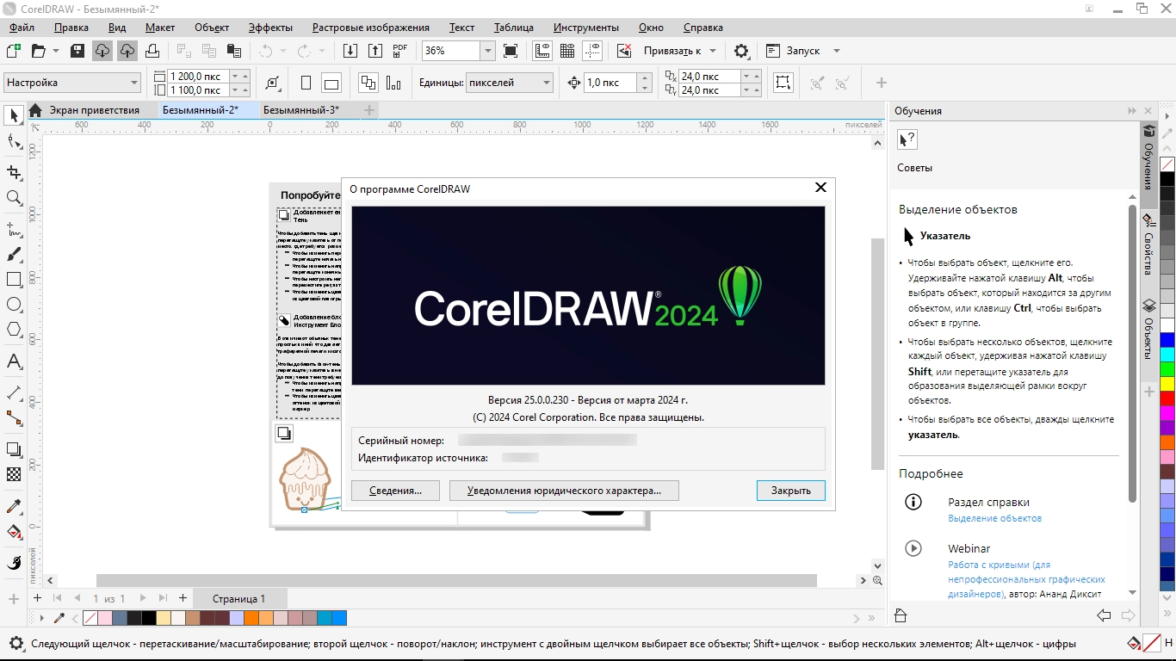Viewport: 1176px width, 661px height.
Task: Click the Закрыть button in the dialog
Action: (790, 491)
